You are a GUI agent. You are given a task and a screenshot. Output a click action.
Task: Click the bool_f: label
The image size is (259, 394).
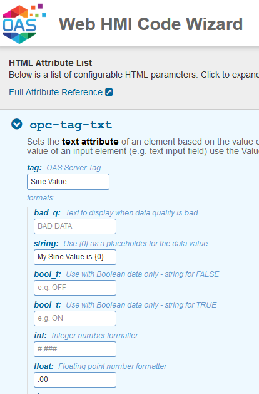(48, 274)
